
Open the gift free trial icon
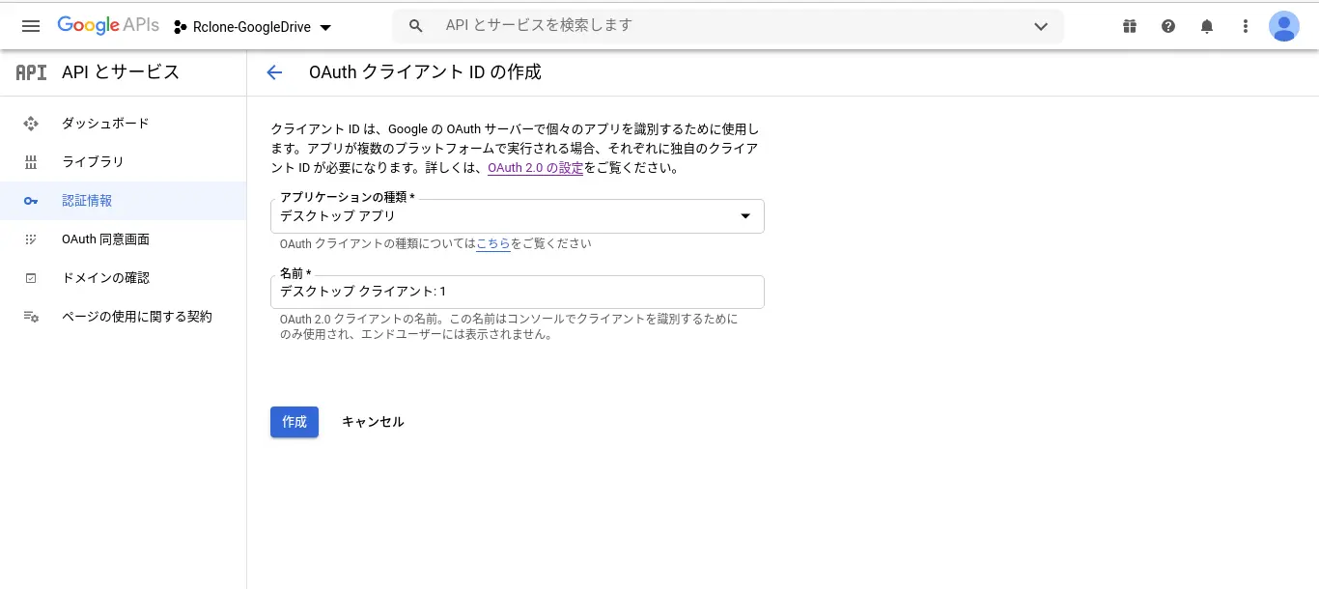click(x=1130, y=26)
